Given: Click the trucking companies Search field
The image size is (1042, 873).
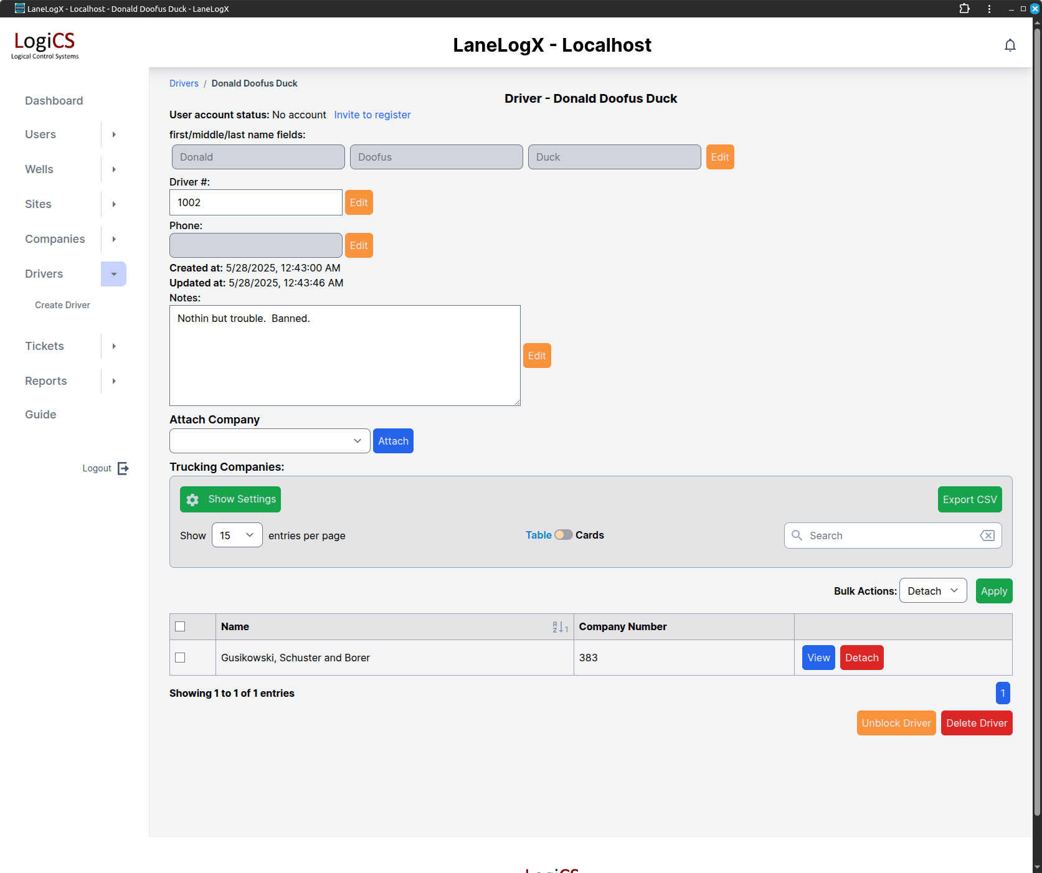Looking at the screenshot, I should pyautogui.click(x=891, y=536).
